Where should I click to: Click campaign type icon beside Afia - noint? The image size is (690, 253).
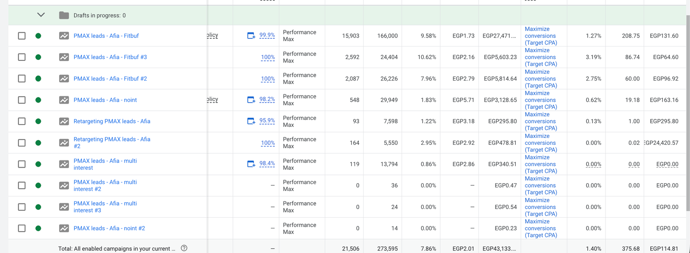(x=64, y=100)
